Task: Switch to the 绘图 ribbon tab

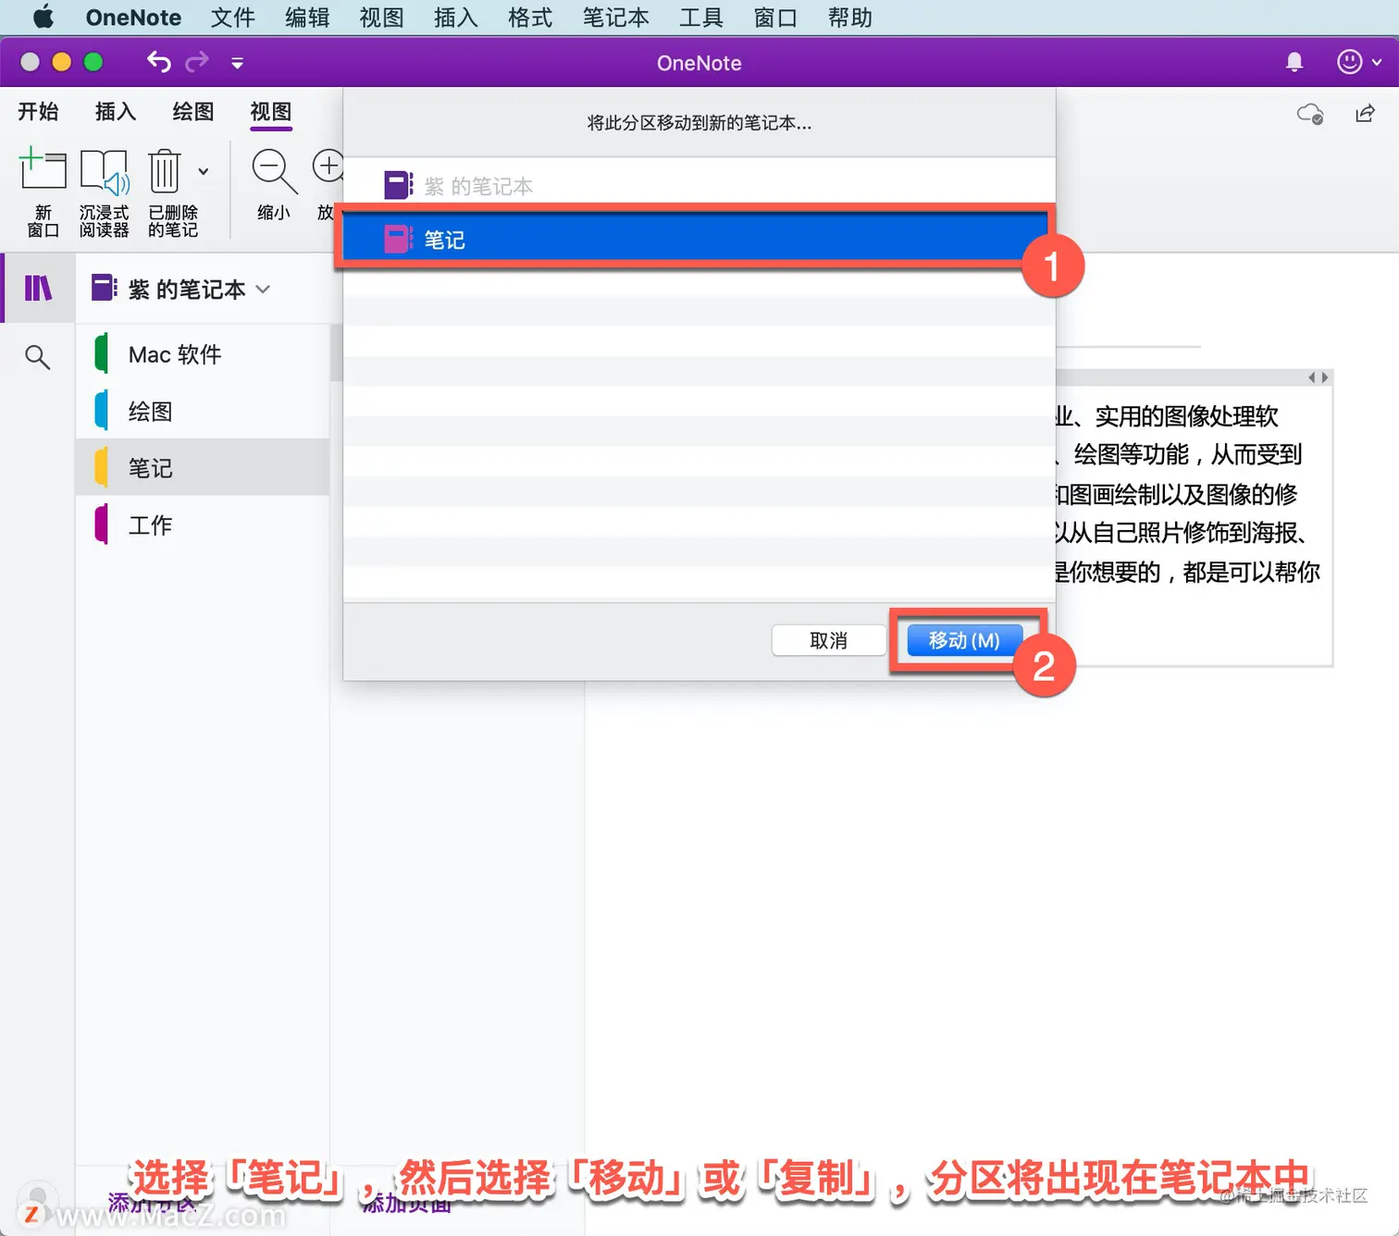Action: click(193, 112)
